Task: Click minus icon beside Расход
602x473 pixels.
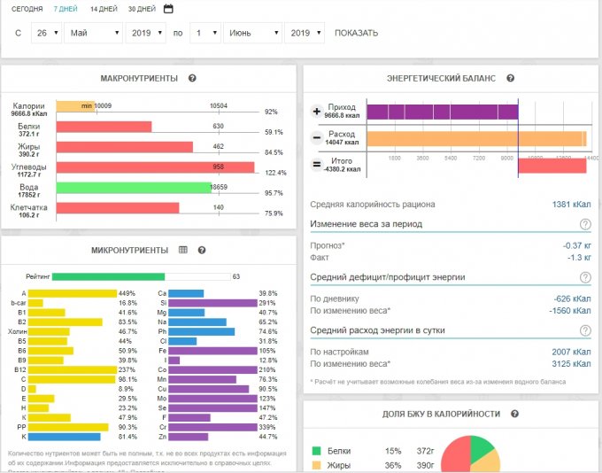Action: 317,138
